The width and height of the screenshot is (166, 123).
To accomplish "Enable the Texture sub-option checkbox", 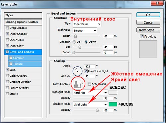I will [11, 64].
